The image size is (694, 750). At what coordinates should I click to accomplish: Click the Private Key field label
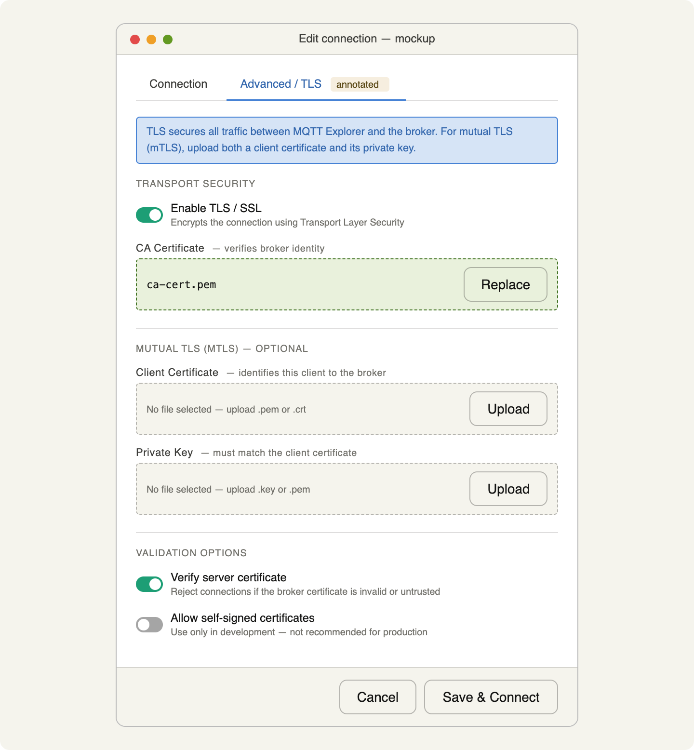(x=164, y=452)
